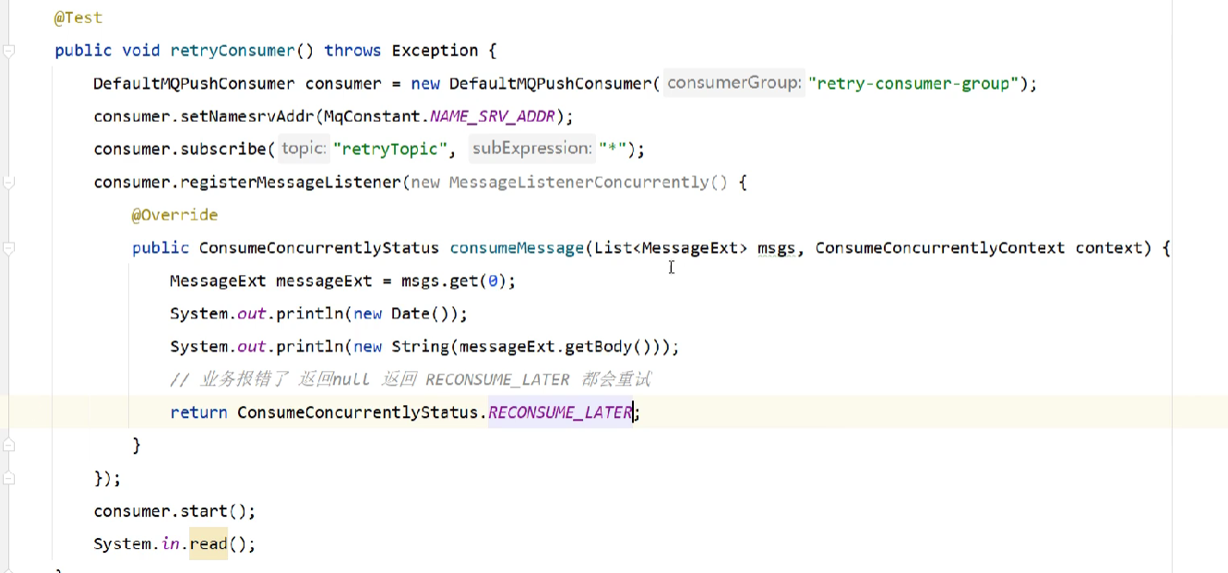Viewport: 1228px width, 573px height.
Task: Collapse the consumeMessage method fold marker
Action: click(x=8, y=248)
